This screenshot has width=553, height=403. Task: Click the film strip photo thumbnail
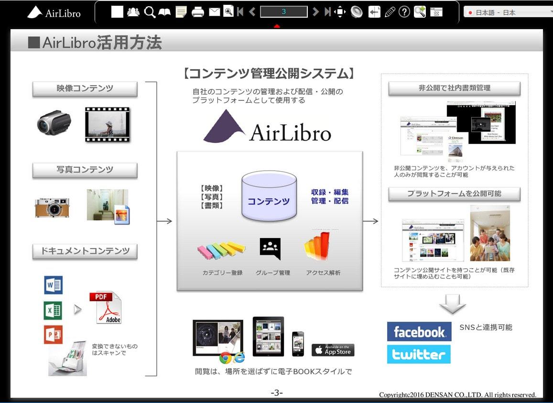tap(107, 125)
